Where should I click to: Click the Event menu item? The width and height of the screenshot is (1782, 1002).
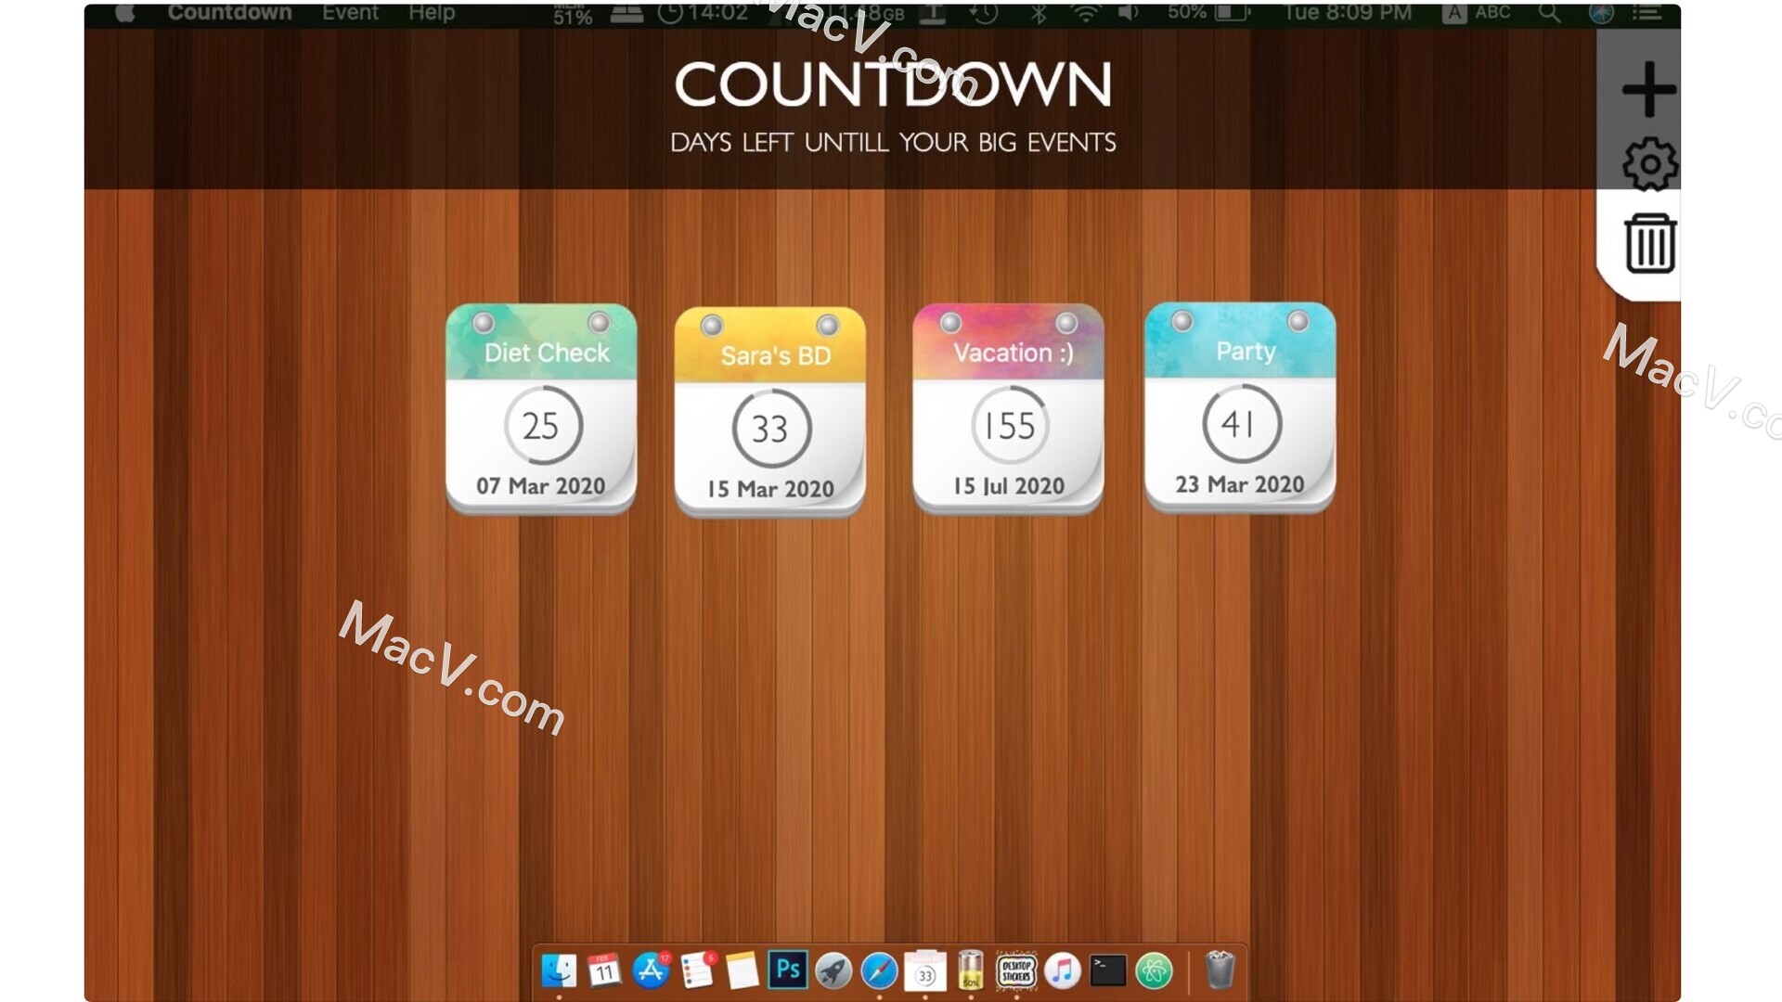tap(348, 12)
